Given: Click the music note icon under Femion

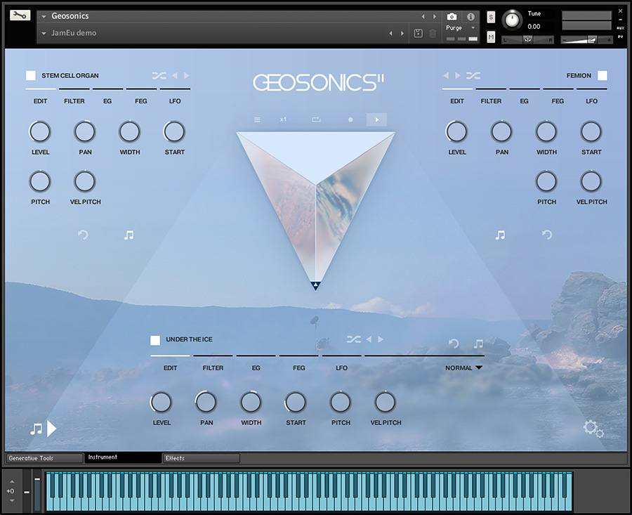Looking at the screenshot, I should point(500,235).
